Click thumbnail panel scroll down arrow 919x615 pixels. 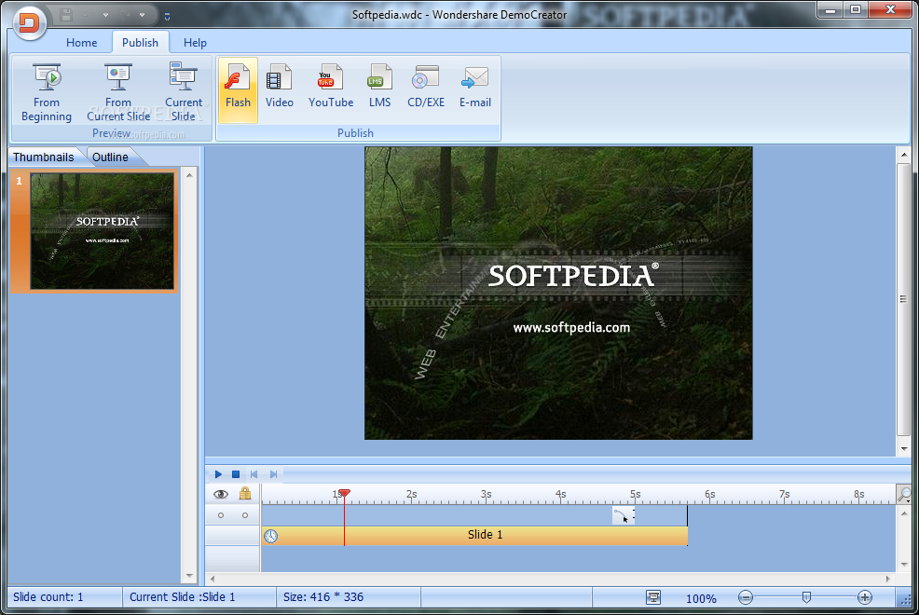189,576
